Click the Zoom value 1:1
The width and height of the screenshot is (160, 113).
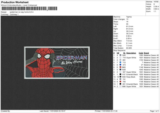155,11
